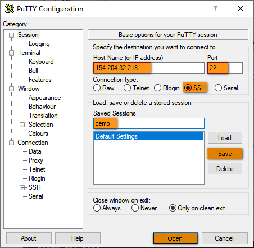Open the Translation settings category
Screen dimensions: 254x248
pos(43,116)
